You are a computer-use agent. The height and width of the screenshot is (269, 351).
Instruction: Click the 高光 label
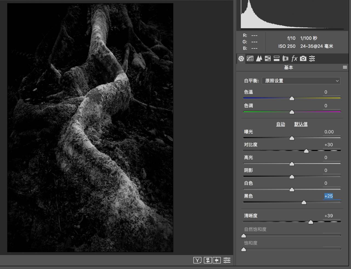[248, 158]
